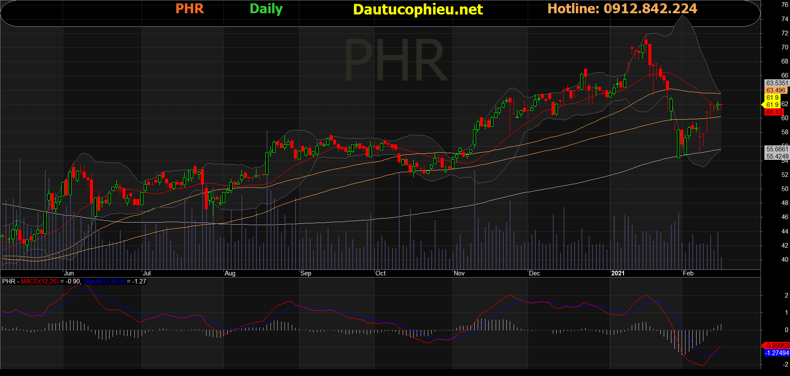Click the Daily timeframe label
The image size is (790, 376).
[x=266, y=9]
